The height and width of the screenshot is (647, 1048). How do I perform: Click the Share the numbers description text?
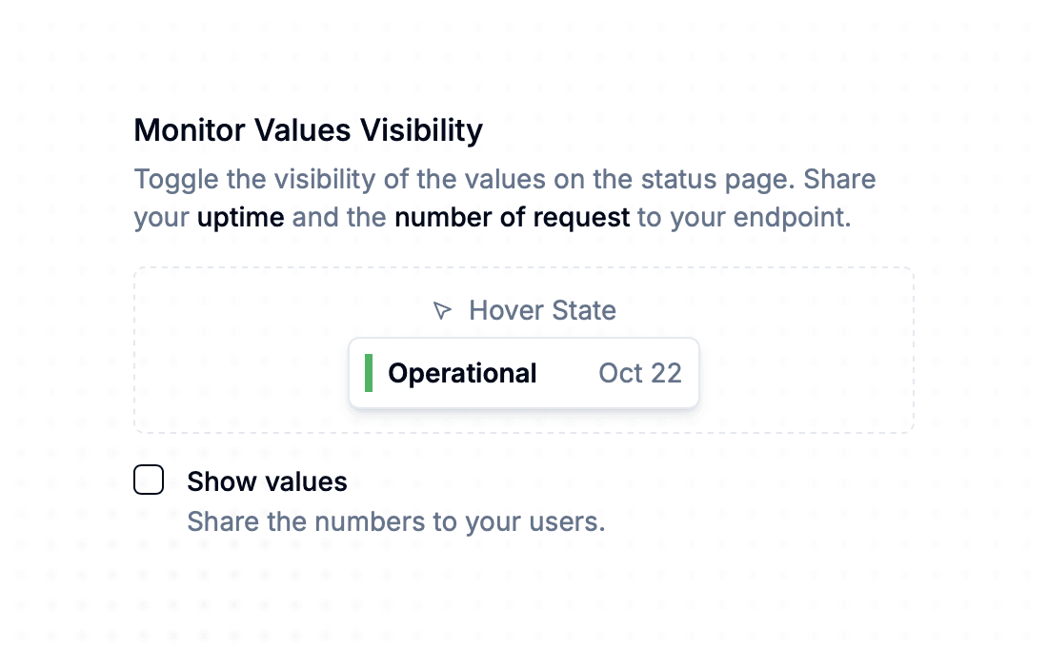pyautogui.click(x=397, y=521)
